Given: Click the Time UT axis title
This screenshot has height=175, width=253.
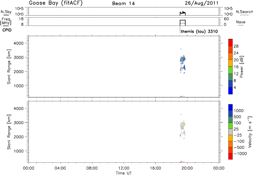Looking at the screenshot, I should pos(124,172).
